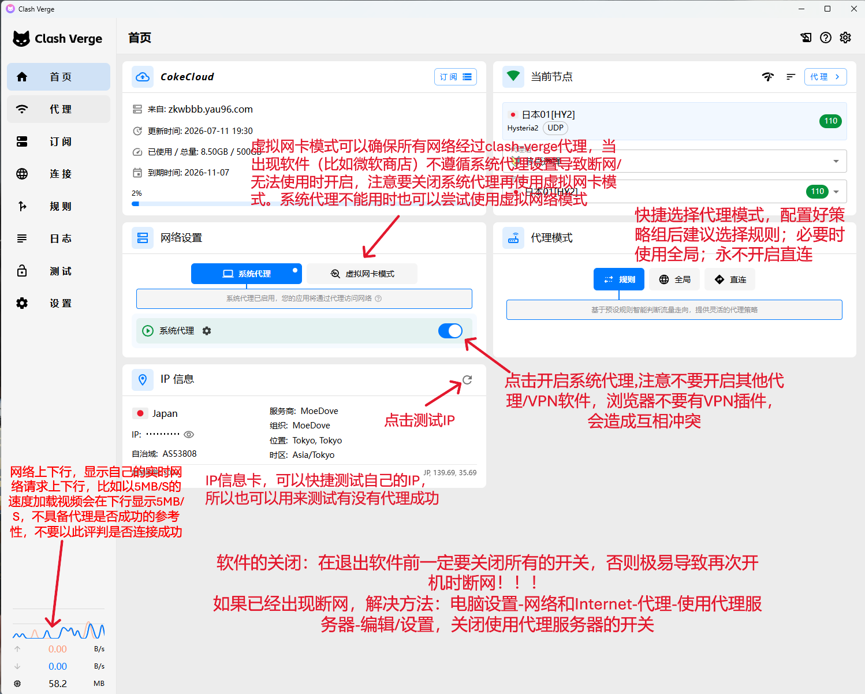
Task: Click the calendar icon beside 到期时间
Action: coord(137,173)
